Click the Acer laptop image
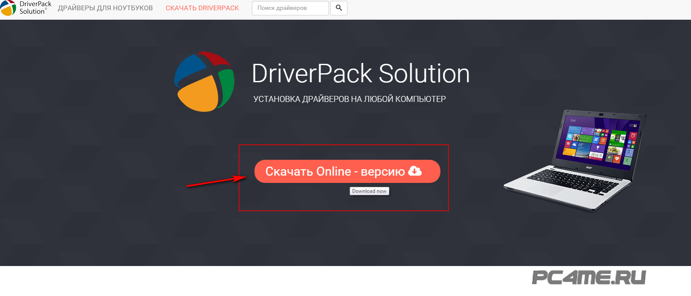Image resolution: width=691 pixels, height=296 pixels. [575, 161]
